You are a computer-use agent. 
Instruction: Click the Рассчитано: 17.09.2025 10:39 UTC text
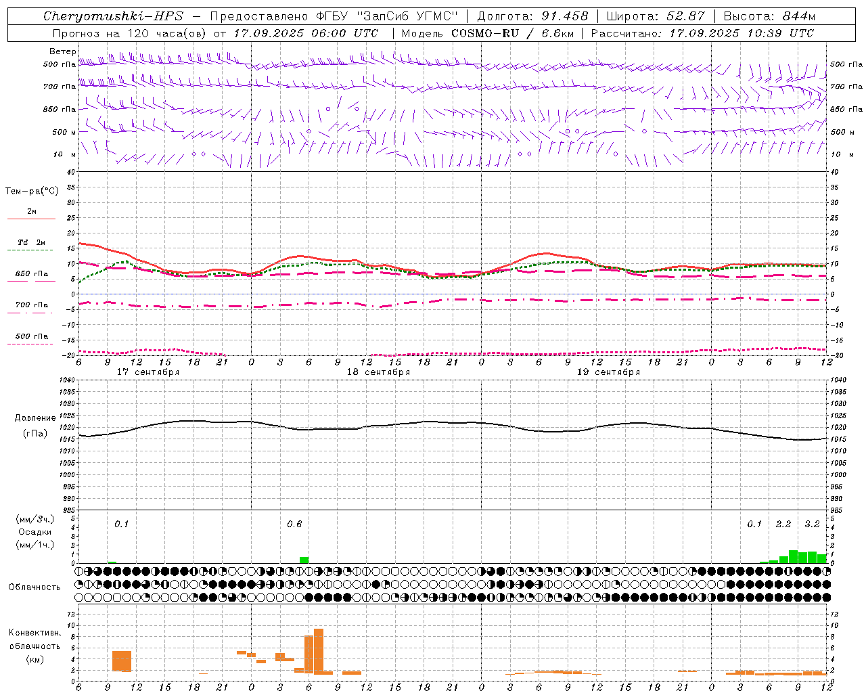(x=703, y=33)
